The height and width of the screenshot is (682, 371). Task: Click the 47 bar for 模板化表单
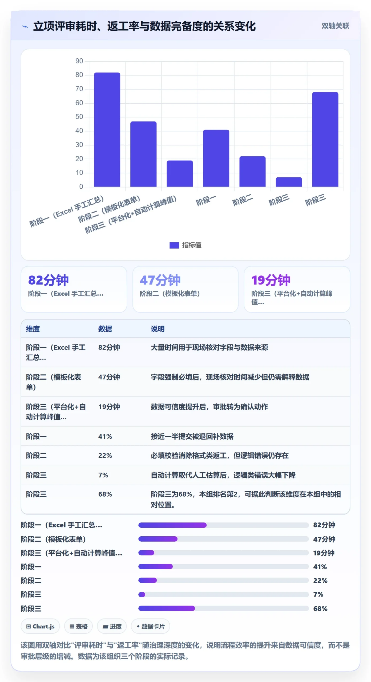[143, 154]
